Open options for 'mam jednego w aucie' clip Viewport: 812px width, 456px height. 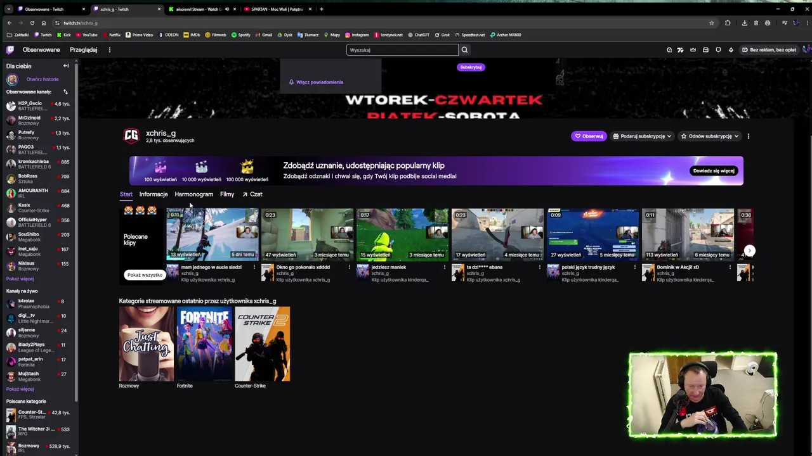(x=254, y=267)
